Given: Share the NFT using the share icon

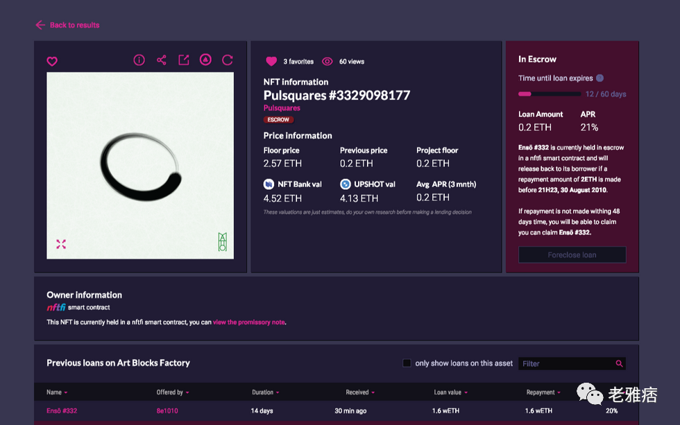Looking at the screenshot, I should coord(161,60).
